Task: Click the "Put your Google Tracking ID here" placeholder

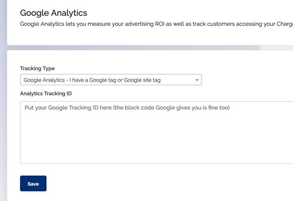Action: coord(68,108)
